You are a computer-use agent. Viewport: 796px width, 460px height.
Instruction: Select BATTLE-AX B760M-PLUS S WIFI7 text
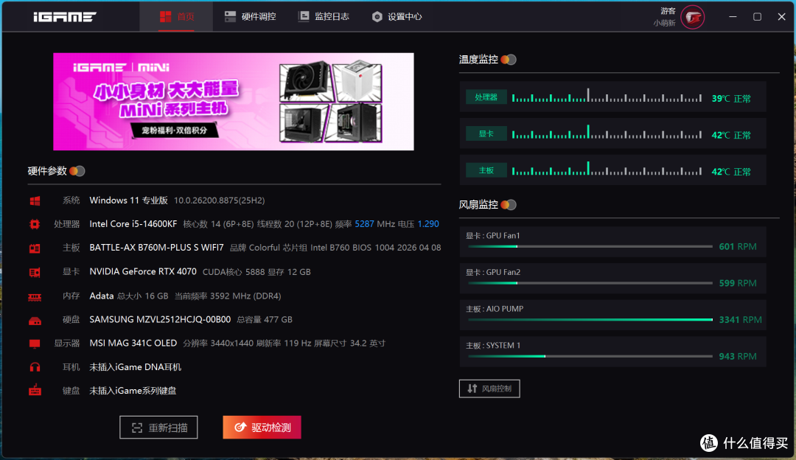click(x=156, y=248)
